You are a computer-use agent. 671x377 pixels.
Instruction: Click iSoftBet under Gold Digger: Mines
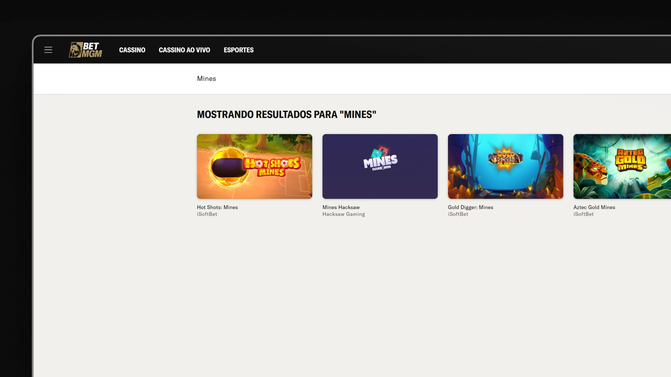click(458, 214)
